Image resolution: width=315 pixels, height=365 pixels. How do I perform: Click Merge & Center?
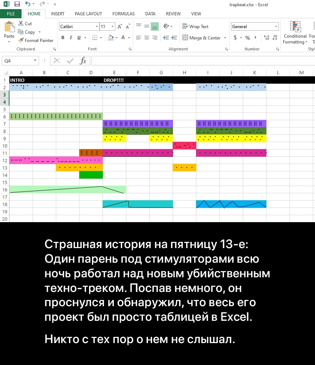click(201, 38)
